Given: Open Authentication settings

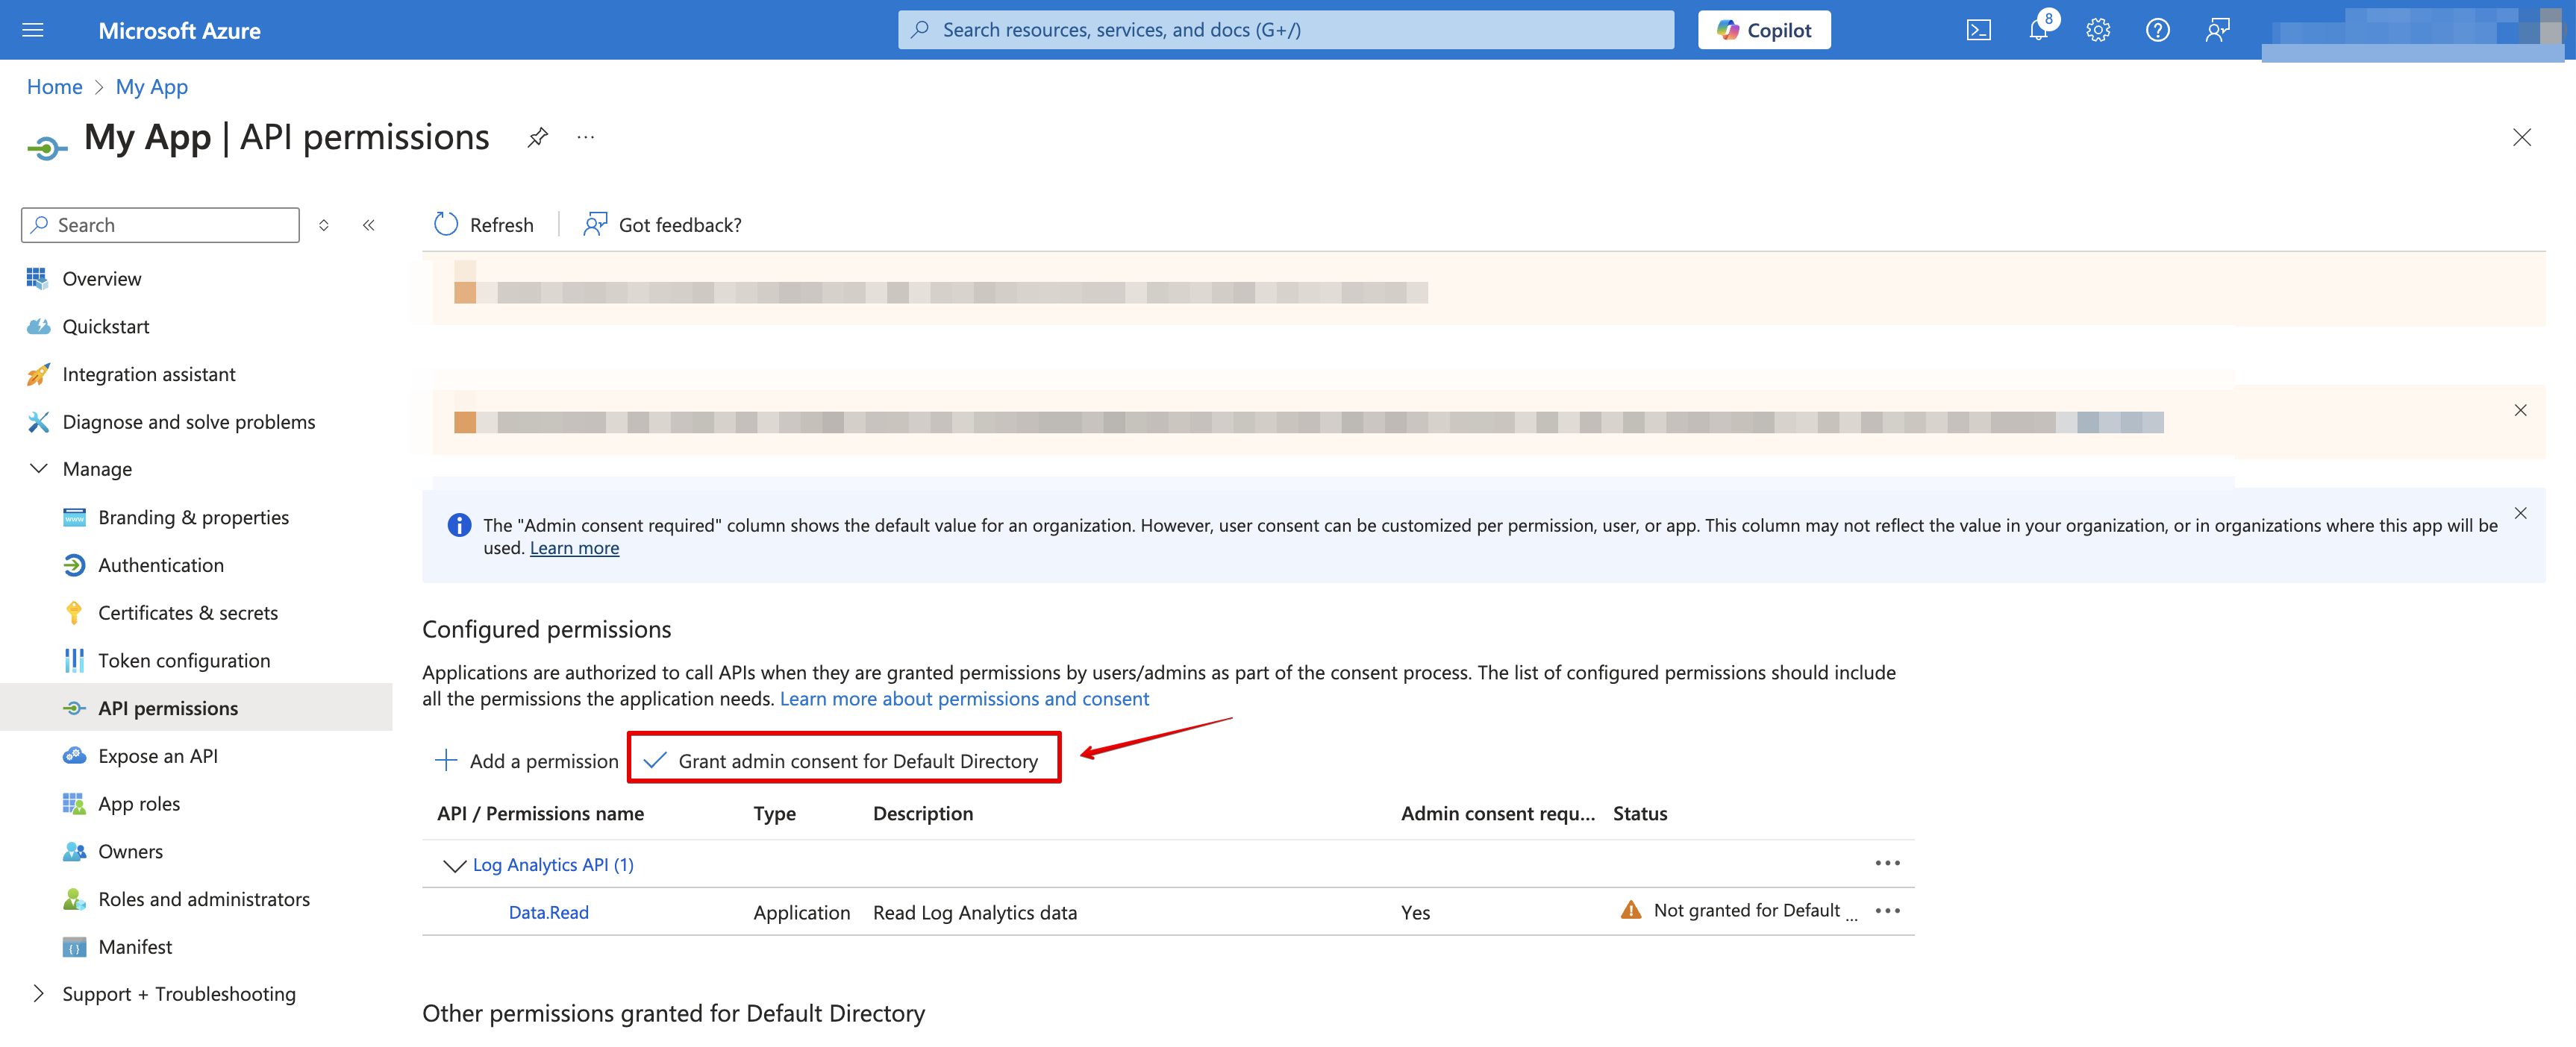Looking at the screenshot, I should coord(161,565).
